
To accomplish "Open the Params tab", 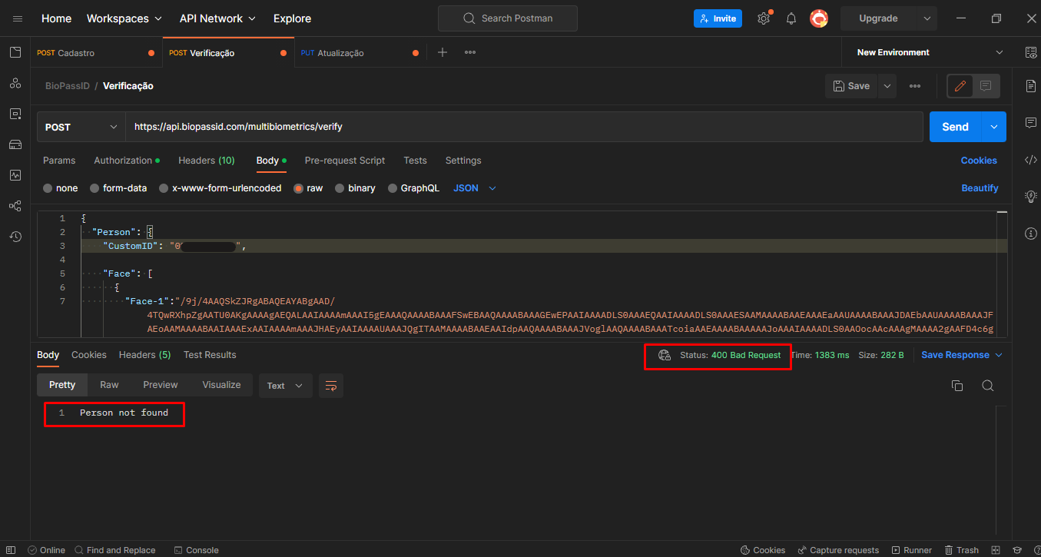I will tap(59, 161).
